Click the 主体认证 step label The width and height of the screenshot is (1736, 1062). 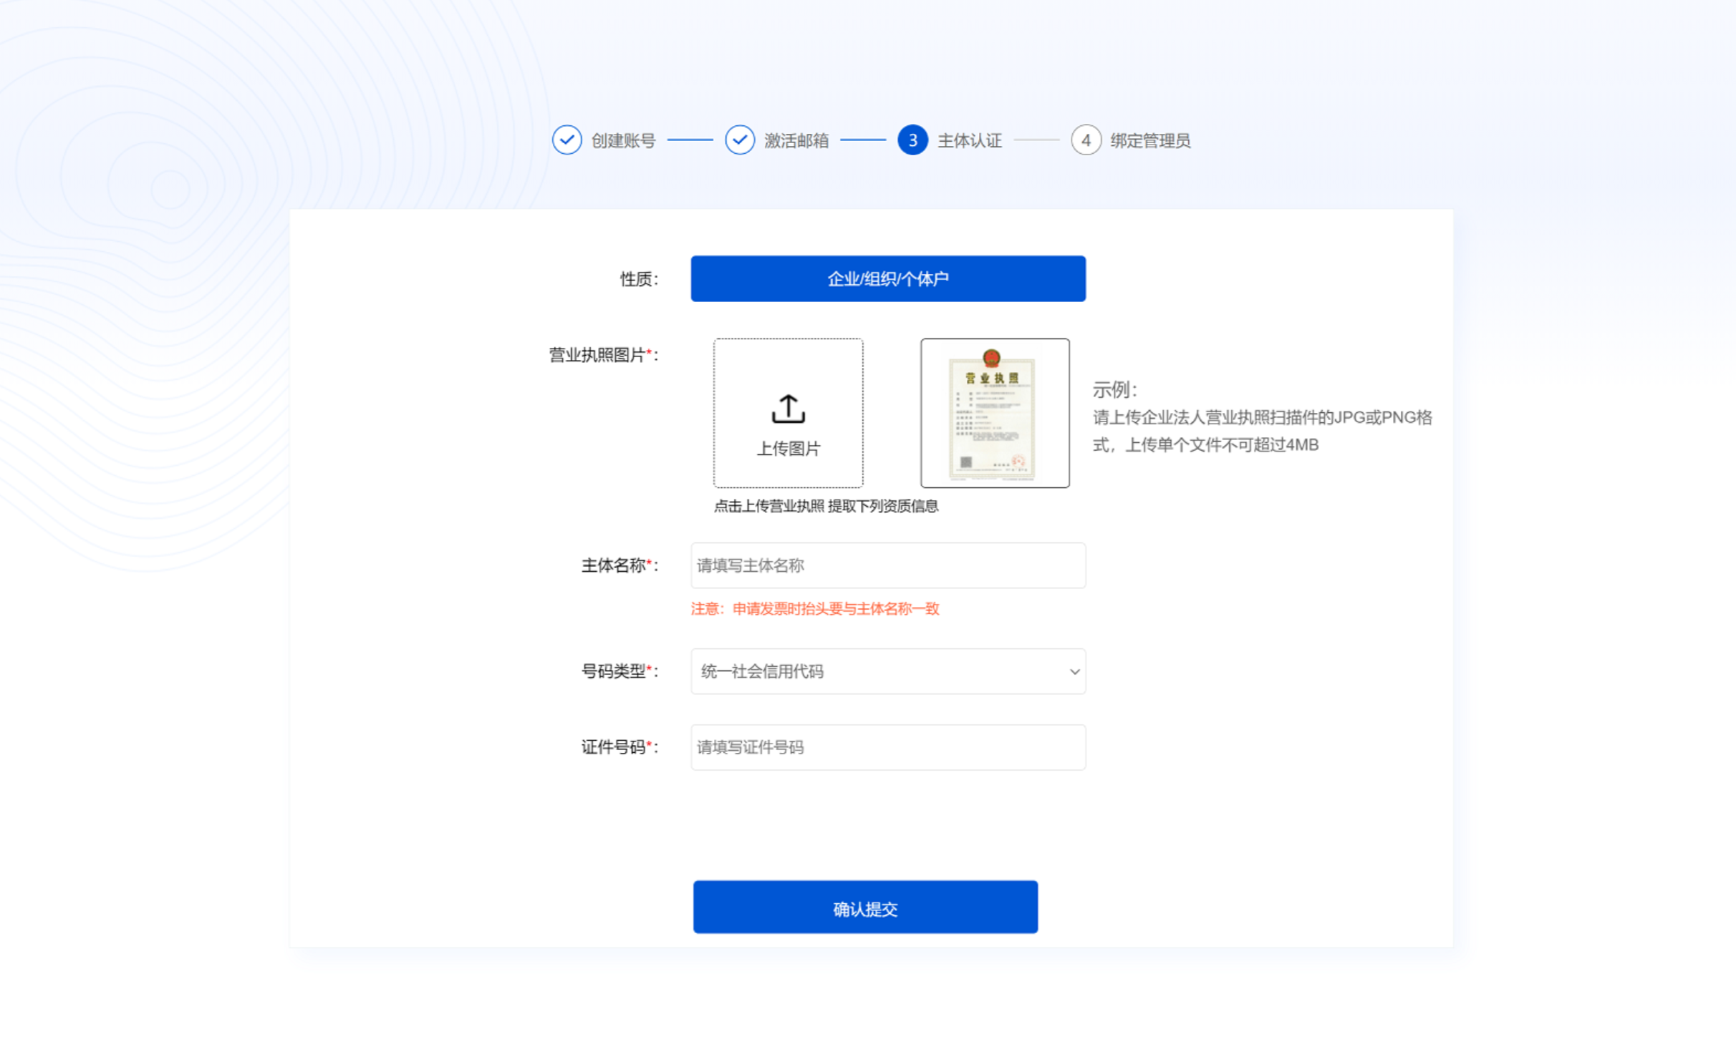[970, 141]
